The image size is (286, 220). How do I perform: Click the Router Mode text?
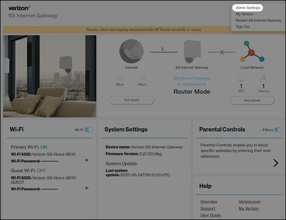pyautogui.click(x=192, y=91)
